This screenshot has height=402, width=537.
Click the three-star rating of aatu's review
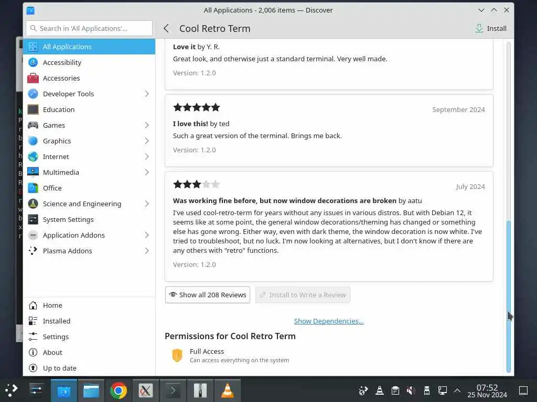(x=197, y=185)
